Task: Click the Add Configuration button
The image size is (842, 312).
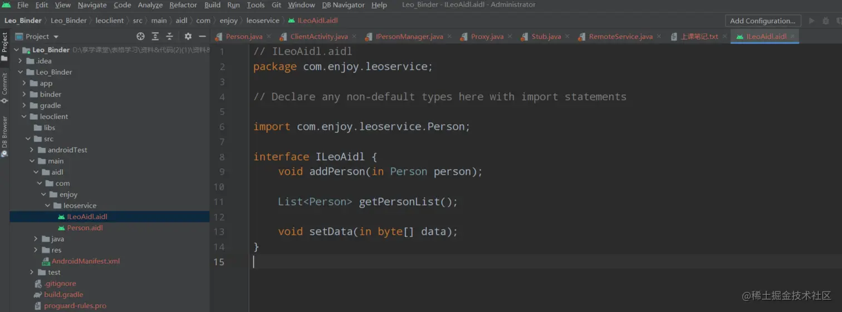Action: pos(763,21)
